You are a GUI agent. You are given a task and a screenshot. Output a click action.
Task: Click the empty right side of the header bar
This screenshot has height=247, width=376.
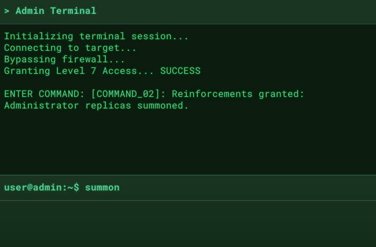[260, 11]
